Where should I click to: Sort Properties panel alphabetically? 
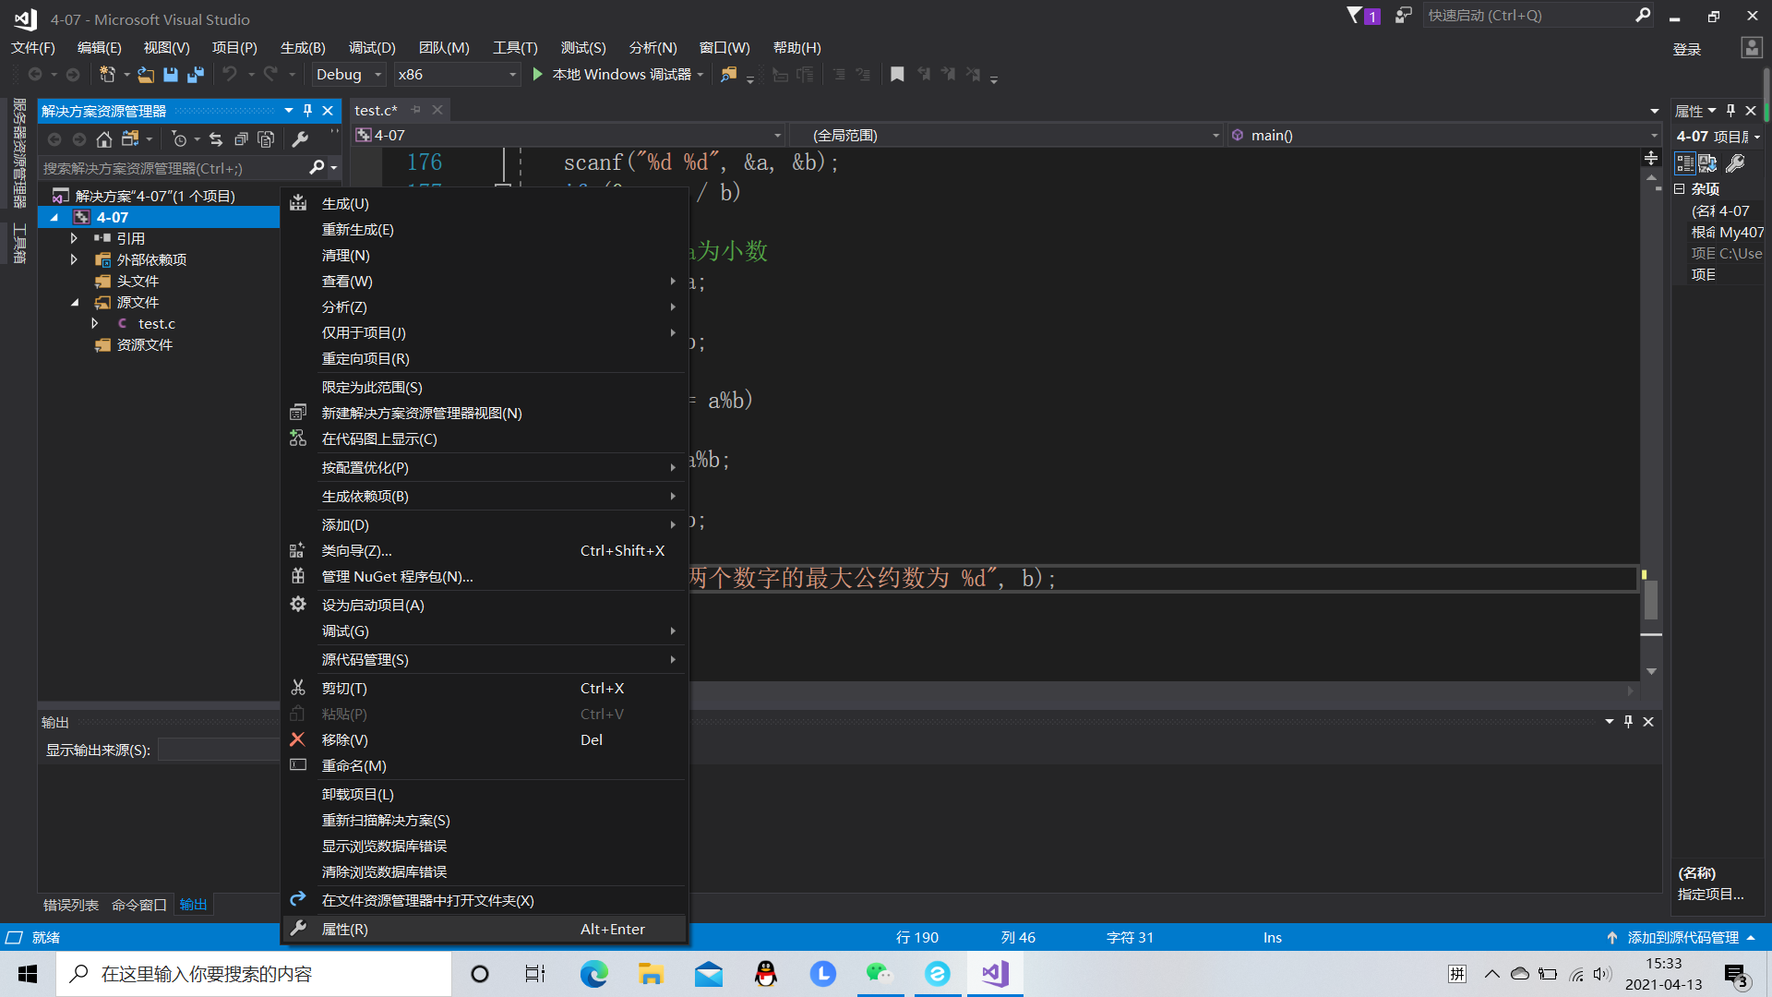1707,163
